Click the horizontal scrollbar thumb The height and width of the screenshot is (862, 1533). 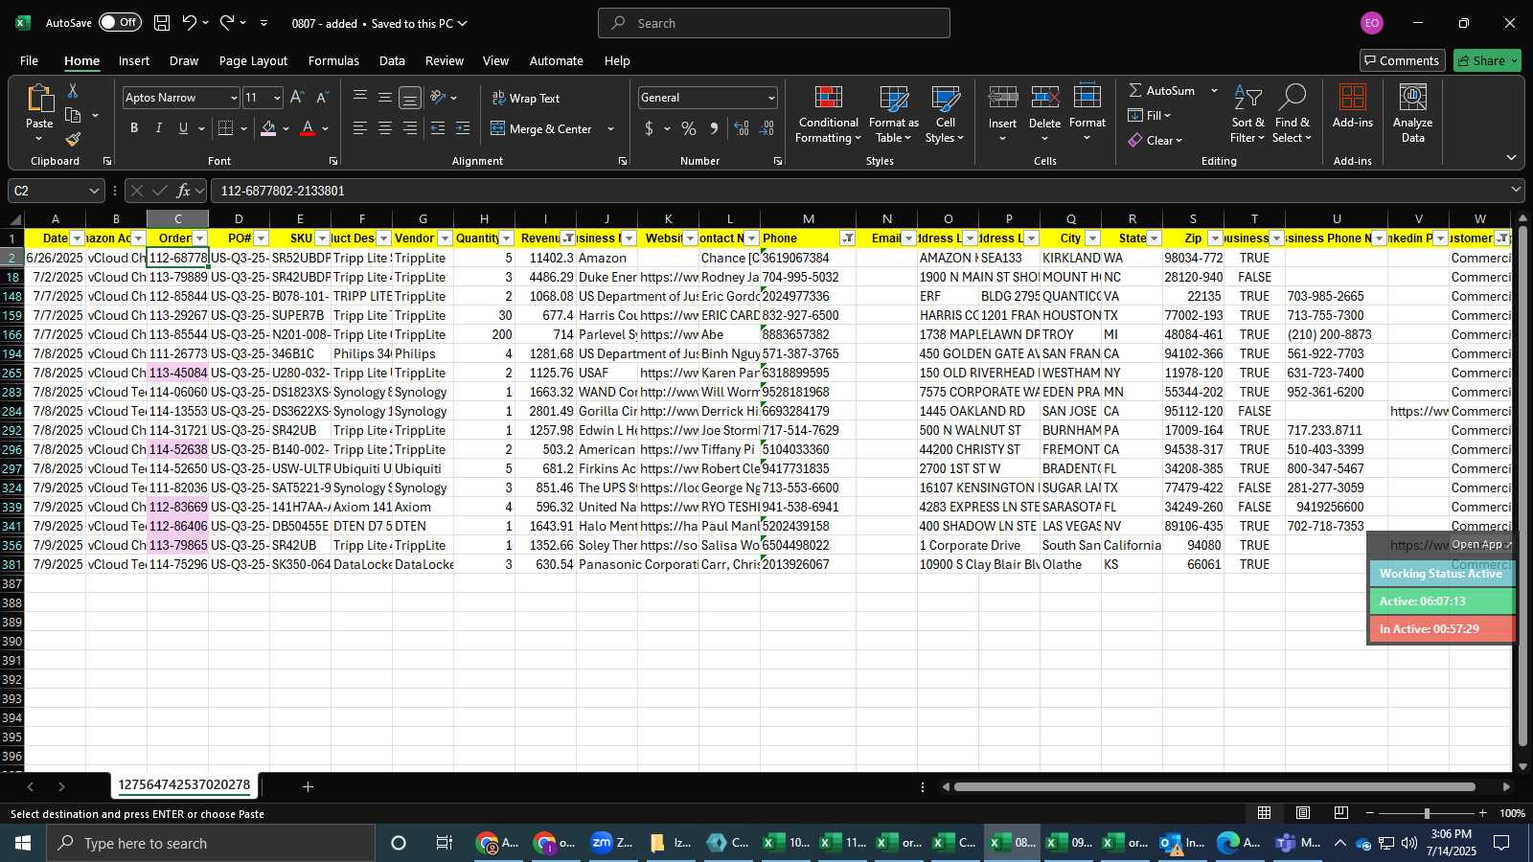click(x=1214, y=786)
